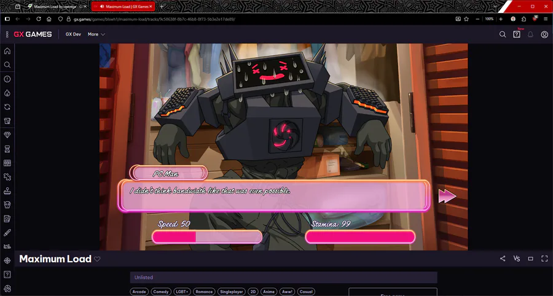Open the question box sidebar icon
The height and width of the screenshot is (296, 553).
click(x=7, y=275)
